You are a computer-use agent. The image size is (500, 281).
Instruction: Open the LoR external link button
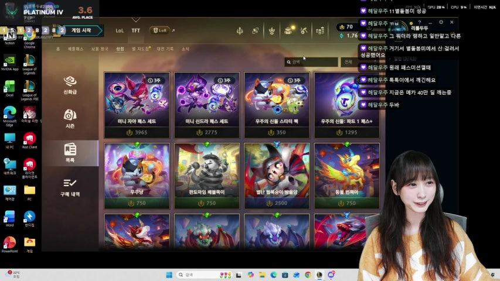click(x=162, y=30)
